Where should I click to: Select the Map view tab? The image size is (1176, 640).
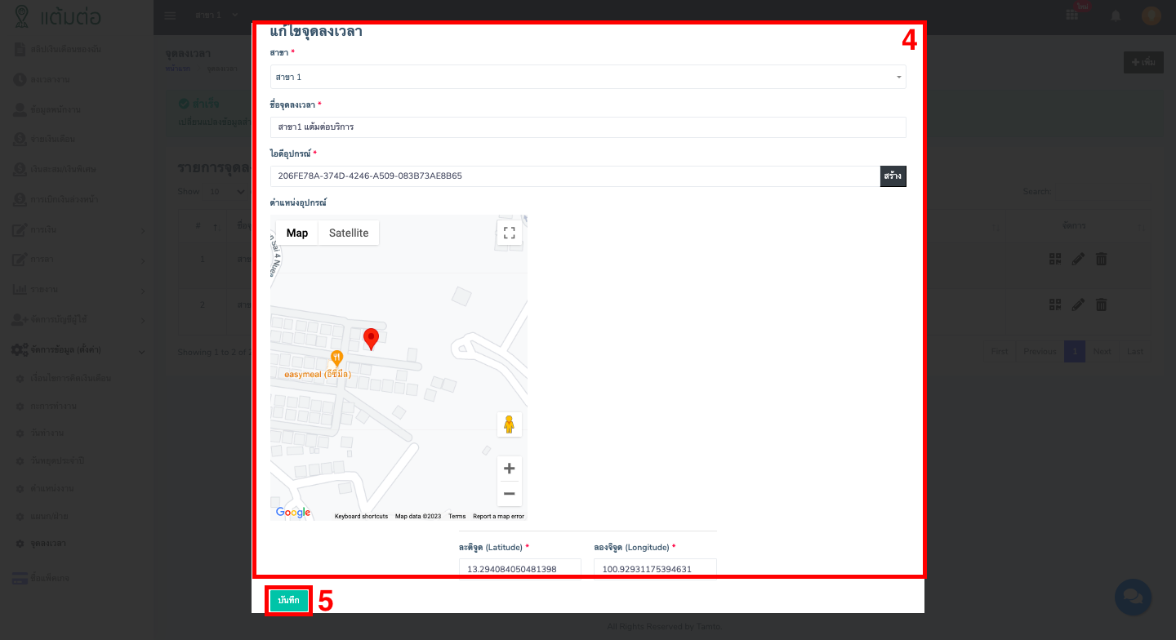[297, 233]
